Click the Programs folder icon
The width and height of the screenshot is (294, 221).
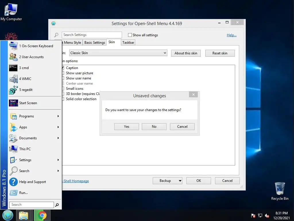point(13,116)
